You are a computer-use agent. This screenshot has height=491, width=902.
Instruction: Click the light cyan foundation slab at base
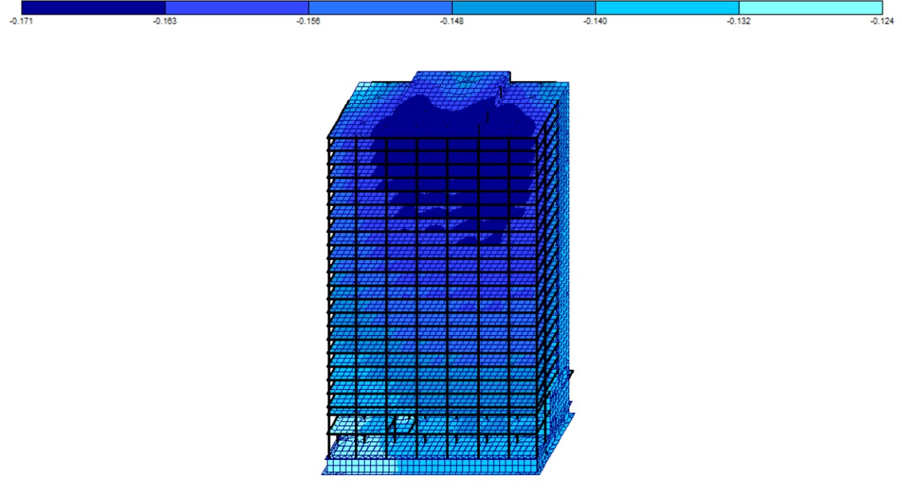click(434, 466)
